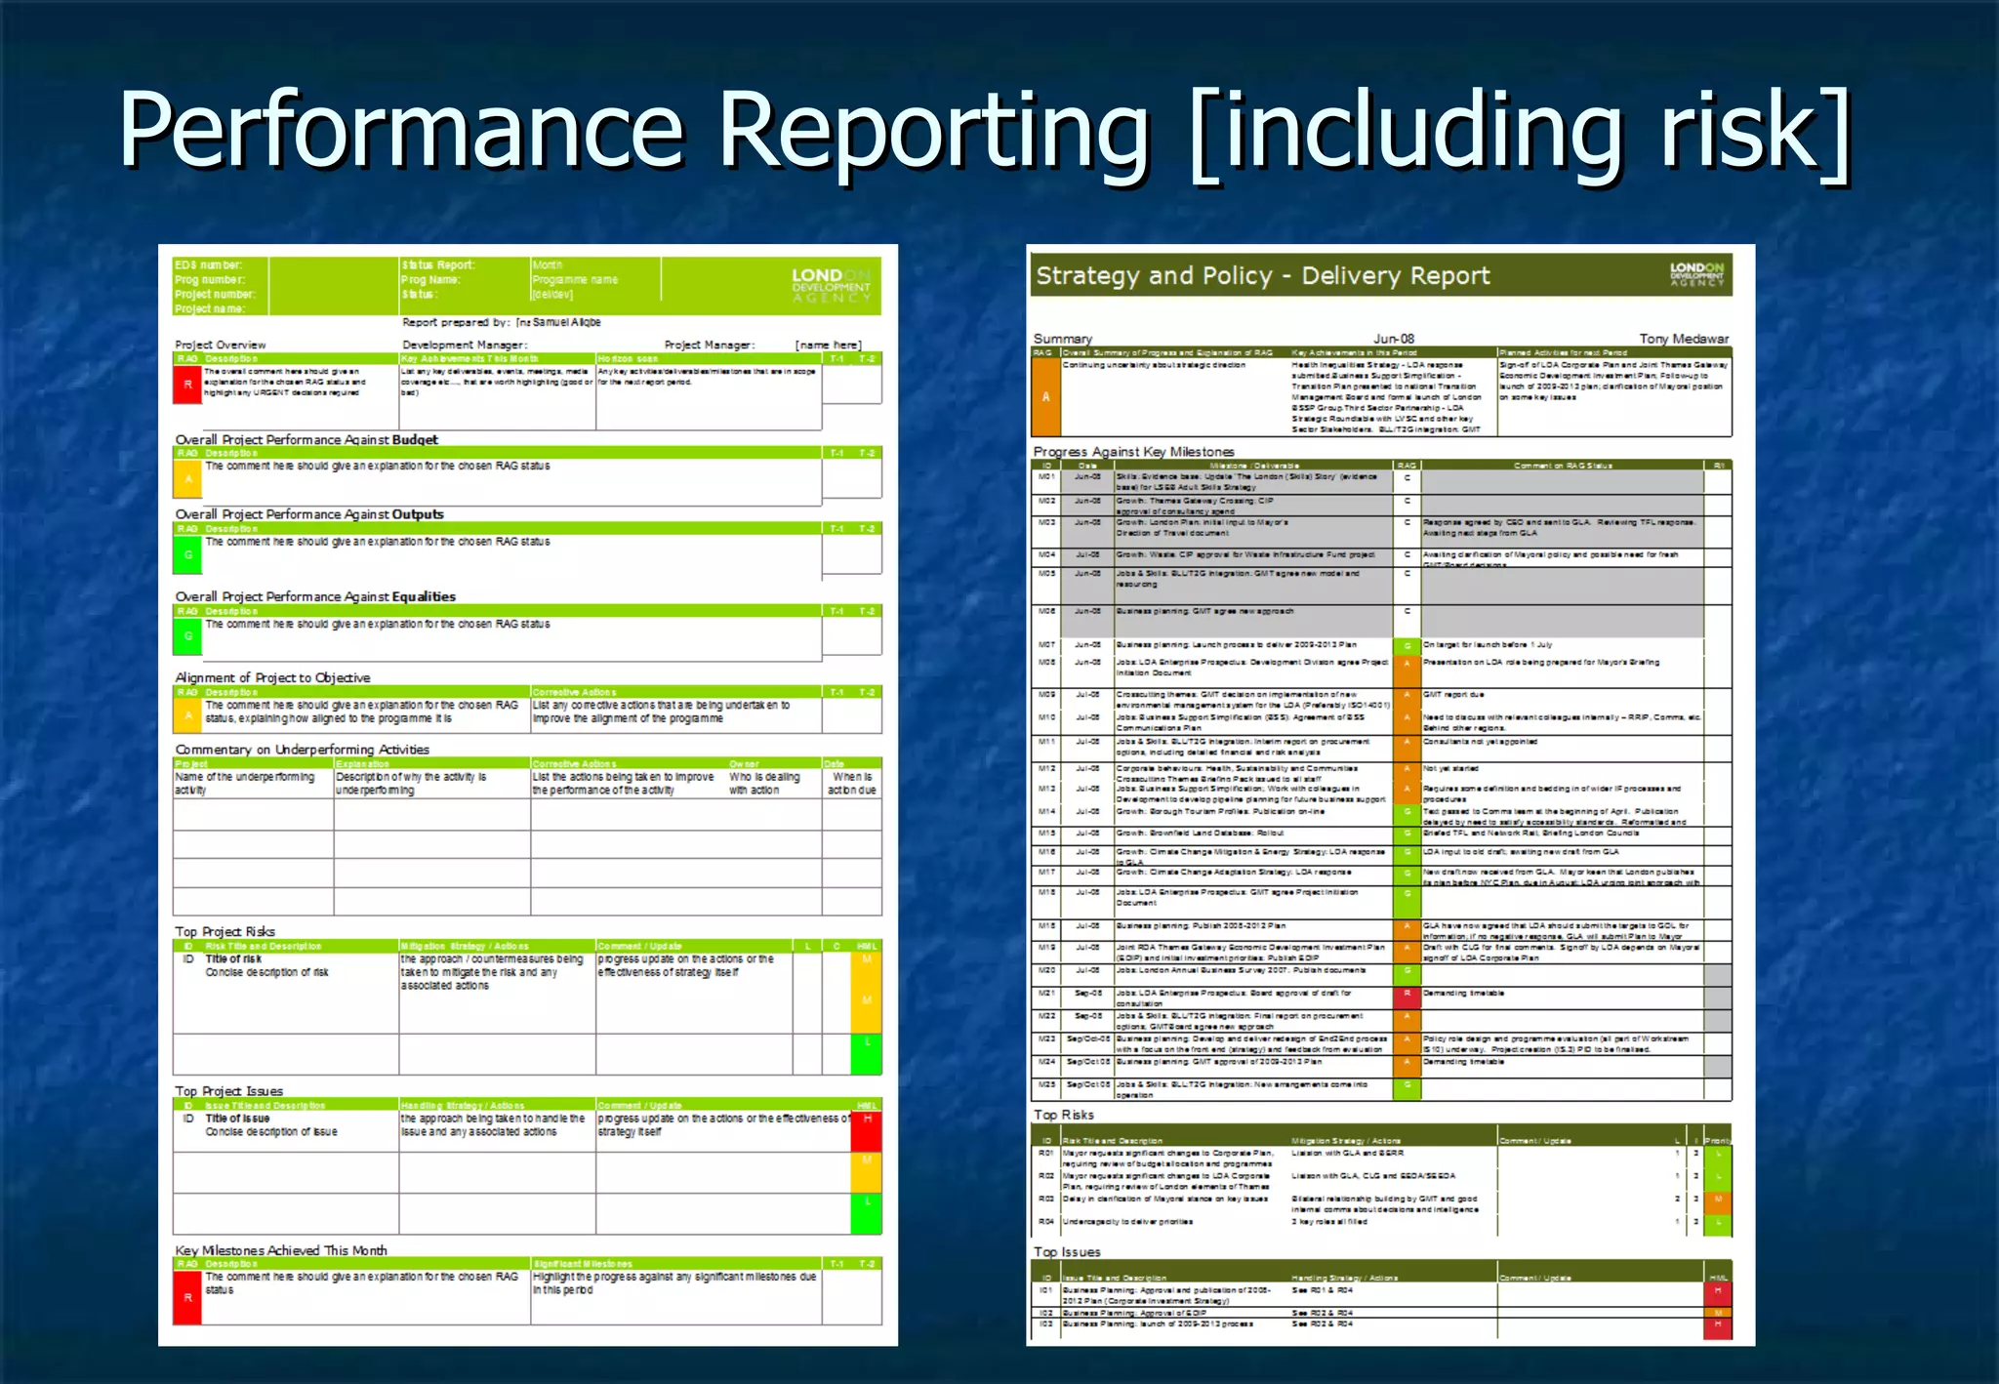Click the red 'R' cell in Key Milestones Achieved This Month
This screenshot has width=1999, height=1384.
[187, 1297]
